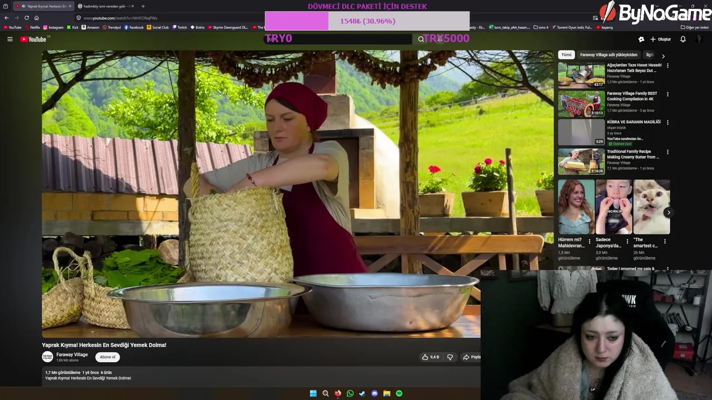This screenshot has height=400, width=712.
Task: Click the browser back arrow
Action: pos(7,18)
